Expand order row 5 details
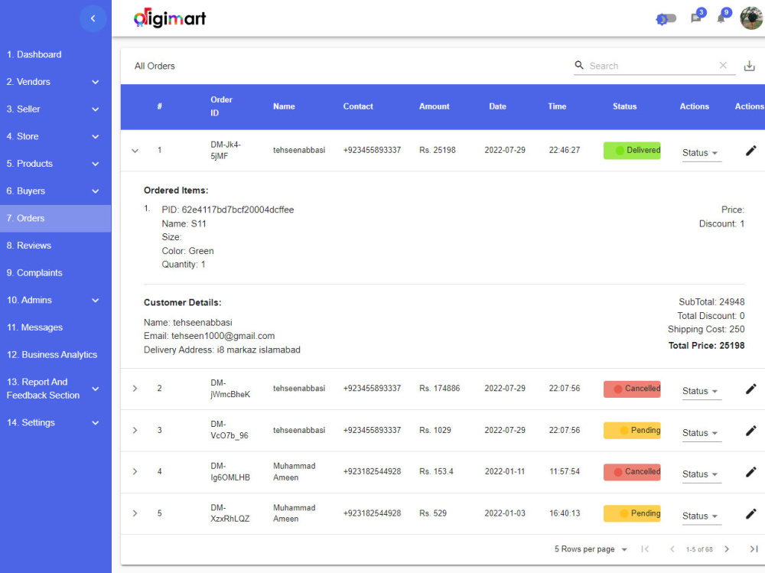The width and height of the screenshot is (765, 573). coord(135,513)
